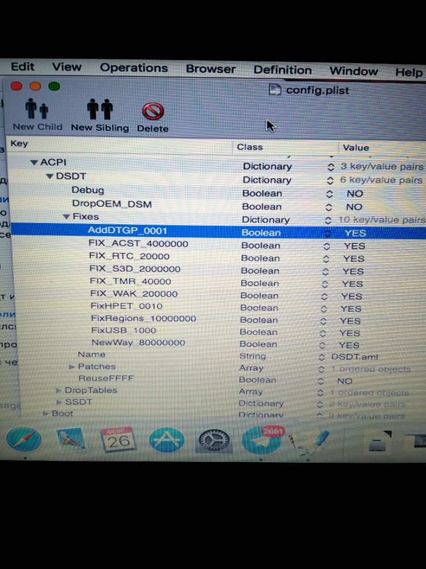This screenshot has height=569, width=426.
Task: Open the Operations menu
Action: [x=134, y=68]
